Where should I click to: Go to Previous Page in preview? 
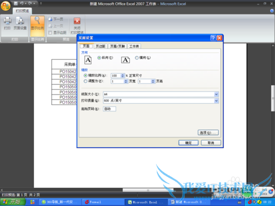pos(56,26)
